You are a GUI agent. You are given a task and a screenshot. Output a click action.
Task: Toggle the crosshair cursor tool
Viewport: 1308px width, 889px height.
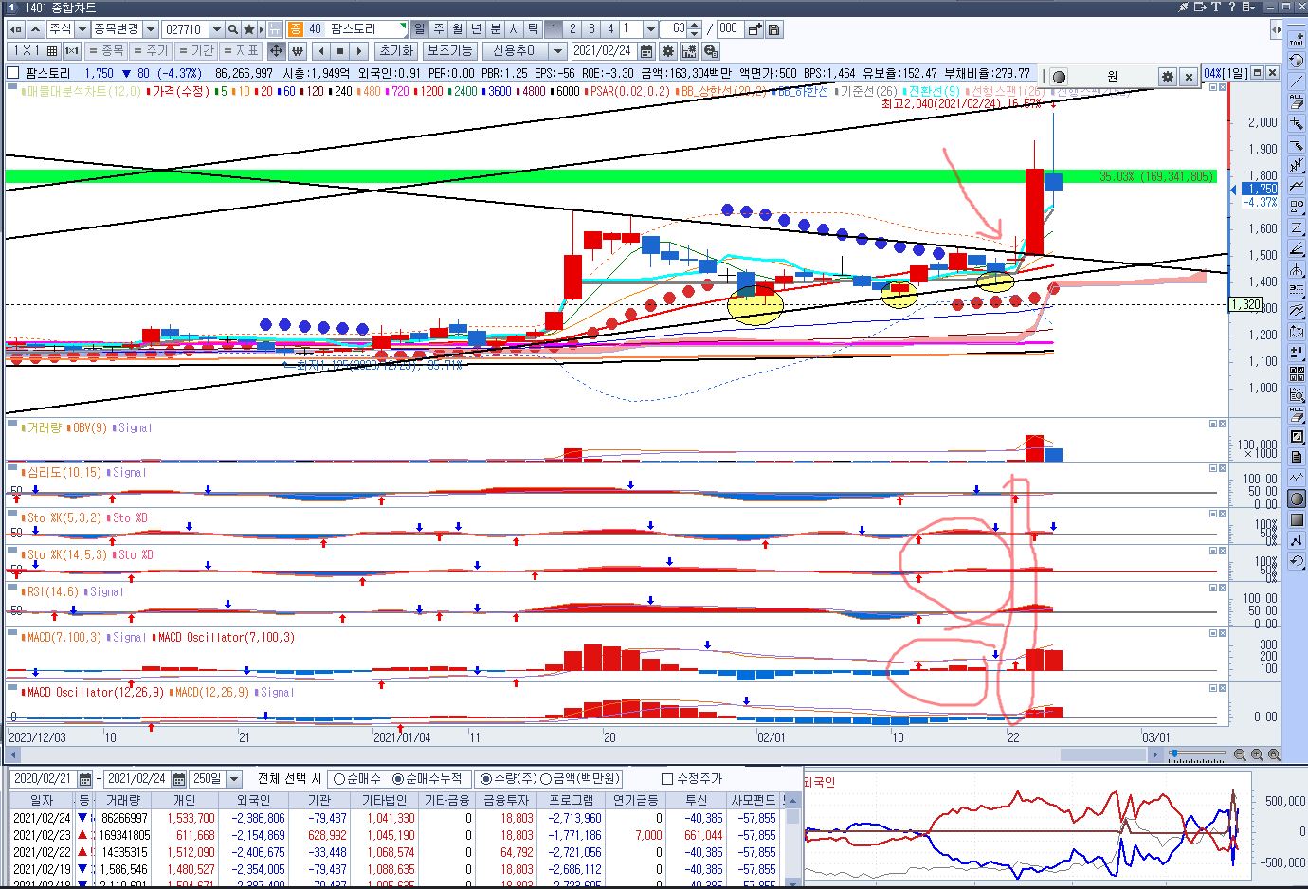[x=276, y=51]
